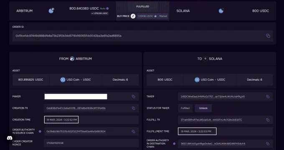Click the 1.0008 USDC buy price value
The image size is (284, 150).
point(145,16)
